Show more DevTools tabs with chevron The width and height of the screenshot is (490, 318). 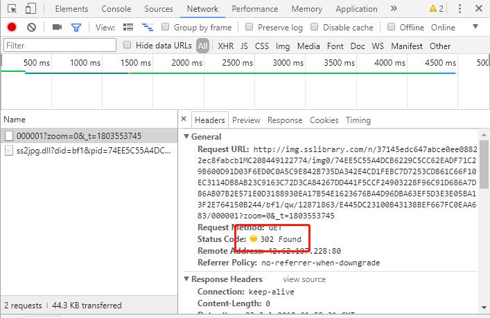[x=394, y=9]
